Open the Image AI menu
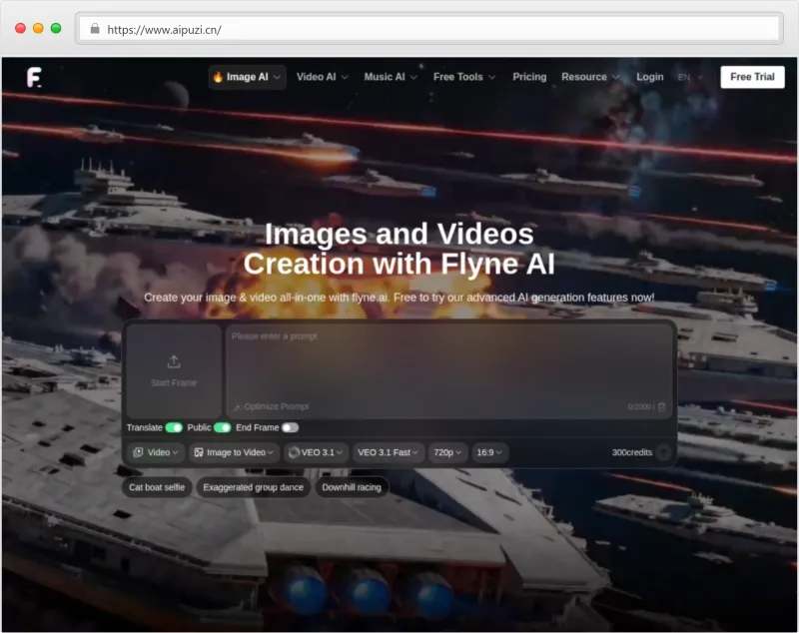This screenshot has height=633, width=799. 247,77
